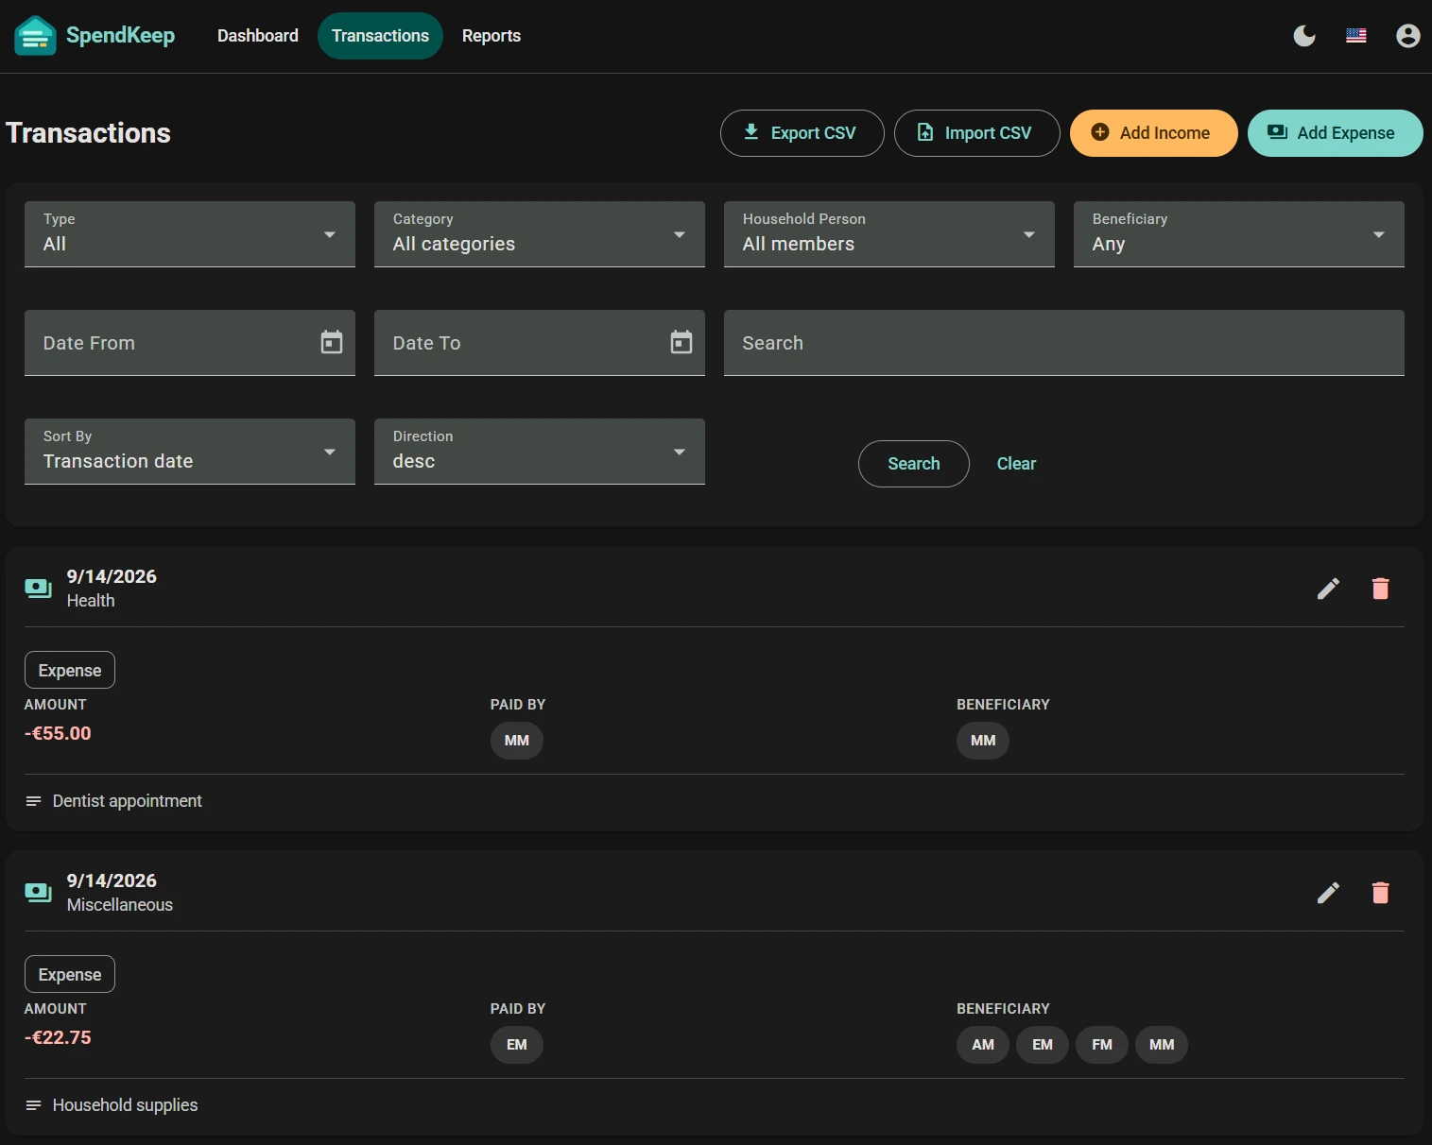The height and width of the screenshot is (1145, 1432).
Task: Go to the Dashboard tab
Action: pos(258,36)
